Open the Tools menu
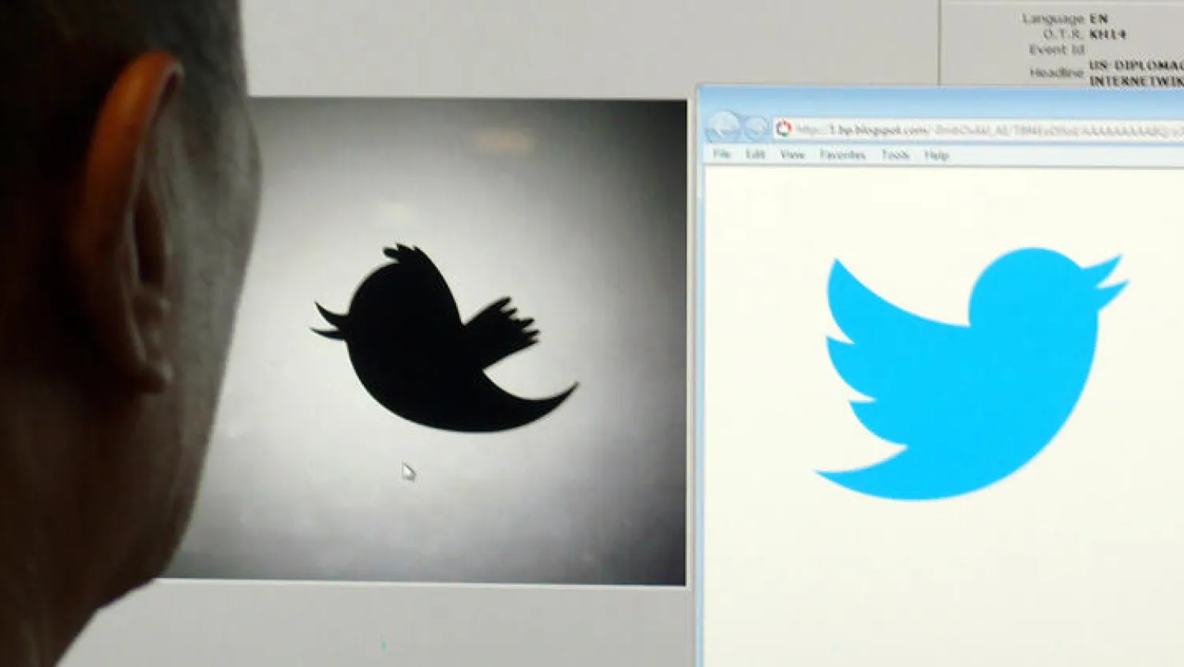 (896, 155)
